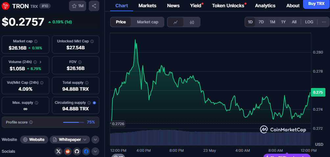Add TRON to watchlist via star button
Screen dimensions: 330x157
pyautogui.click(x=78, y=6)
